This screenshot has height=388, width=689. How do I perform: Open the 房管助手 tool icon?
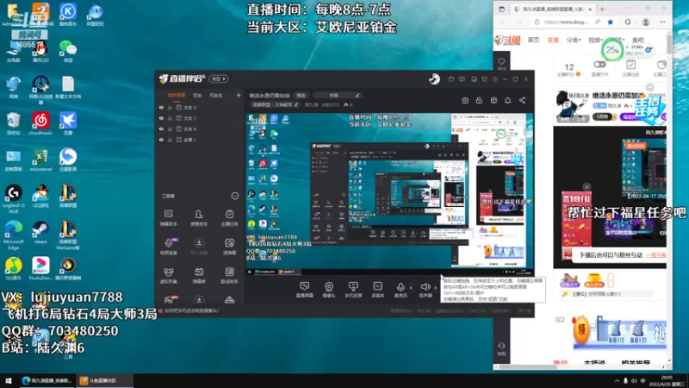coord(199,218)
